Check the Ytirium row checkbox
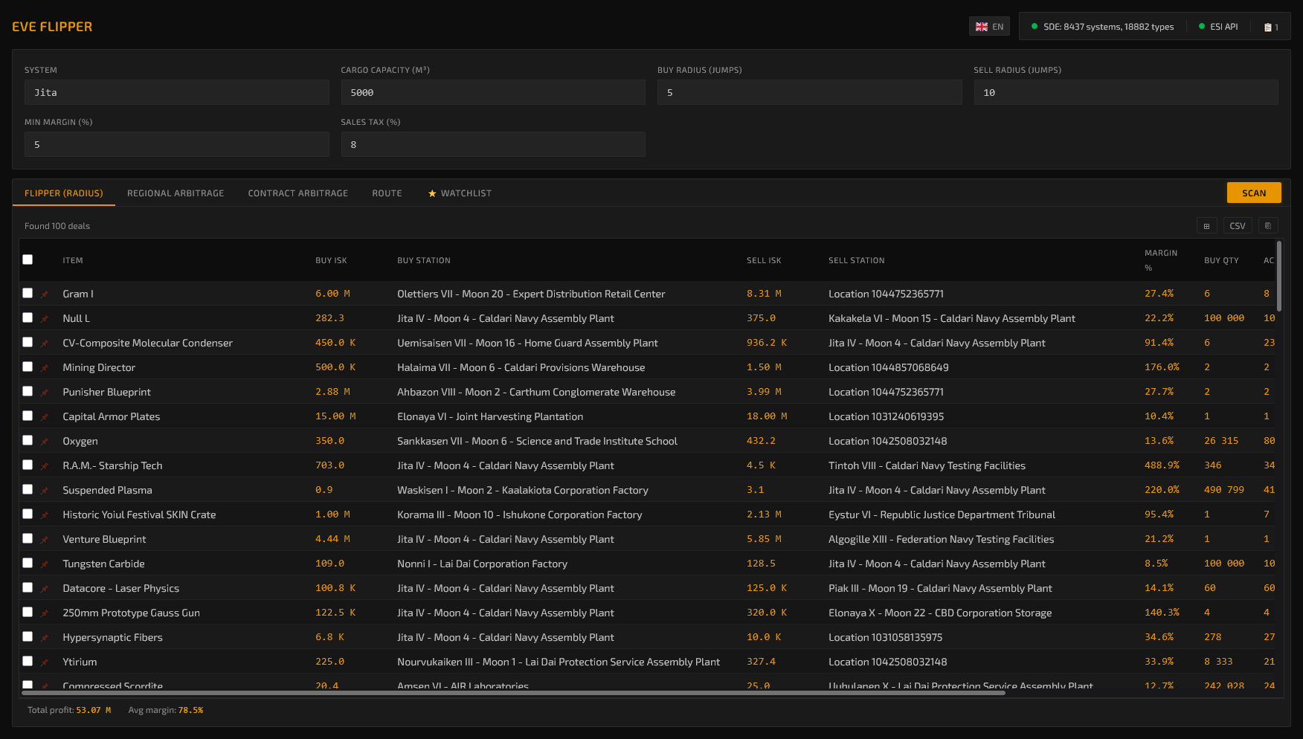The height and width of the screenshot is (739, 1303). pyautogui.click(x=28, y=661)
